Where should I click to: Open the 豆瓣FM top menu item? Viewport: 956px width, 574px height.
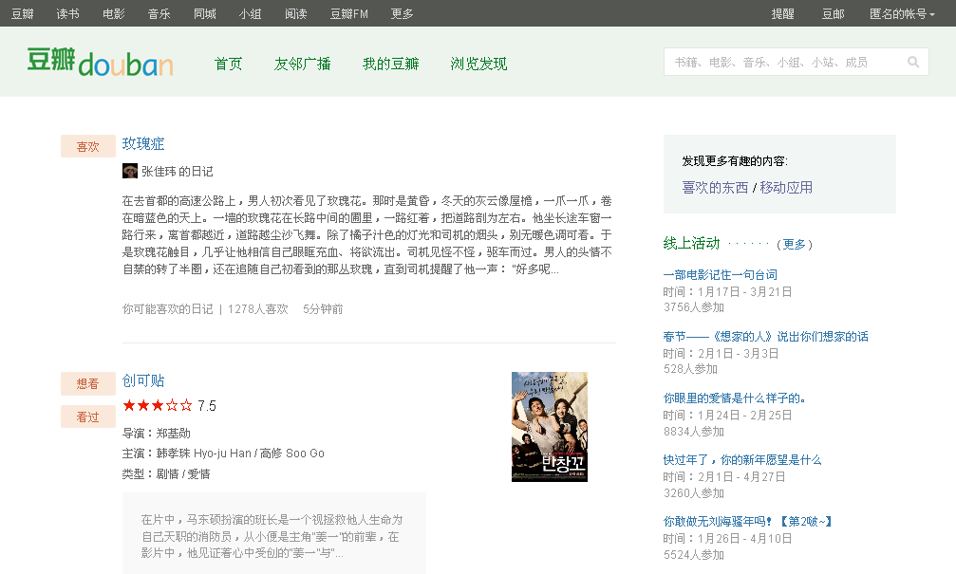[x=349, y=13]
